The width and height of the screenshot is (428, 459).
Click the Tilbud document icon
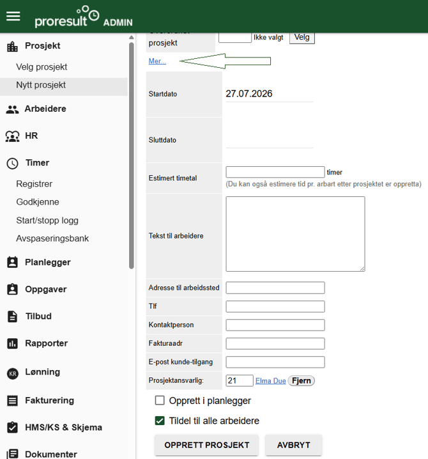pos(12,316)
